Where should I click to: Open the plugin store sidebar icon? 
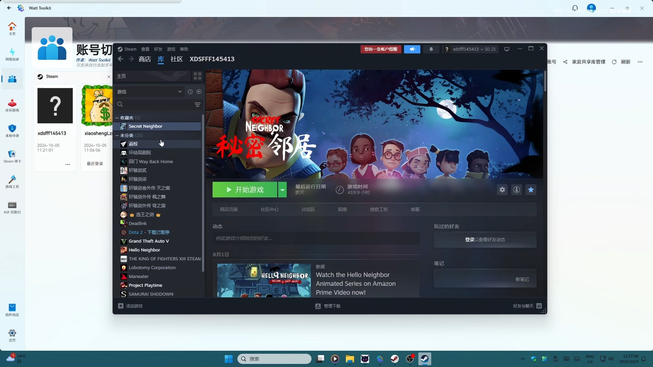(12, 310)
